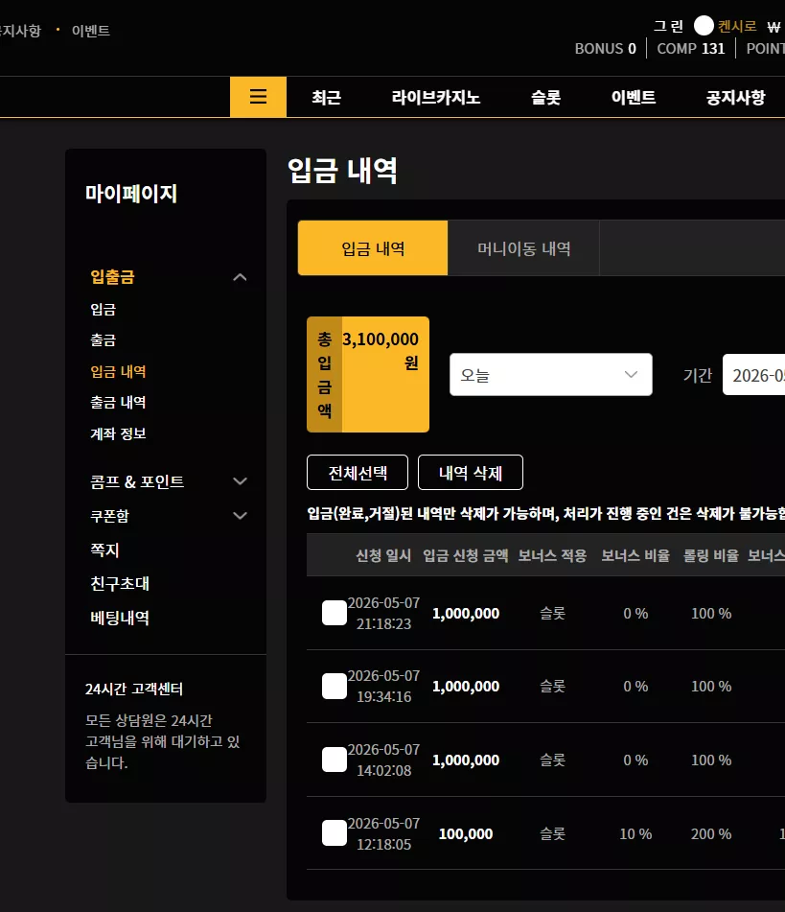This screenshot has width=785, height=912.
Task: Click the 100,000 deposit amount
Action: click(x=466, y=833)
